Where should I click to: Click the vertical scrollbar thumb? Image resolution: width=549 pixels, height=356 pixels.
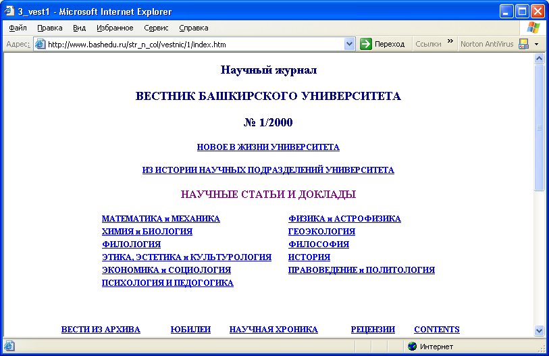(x=539, y=128)
